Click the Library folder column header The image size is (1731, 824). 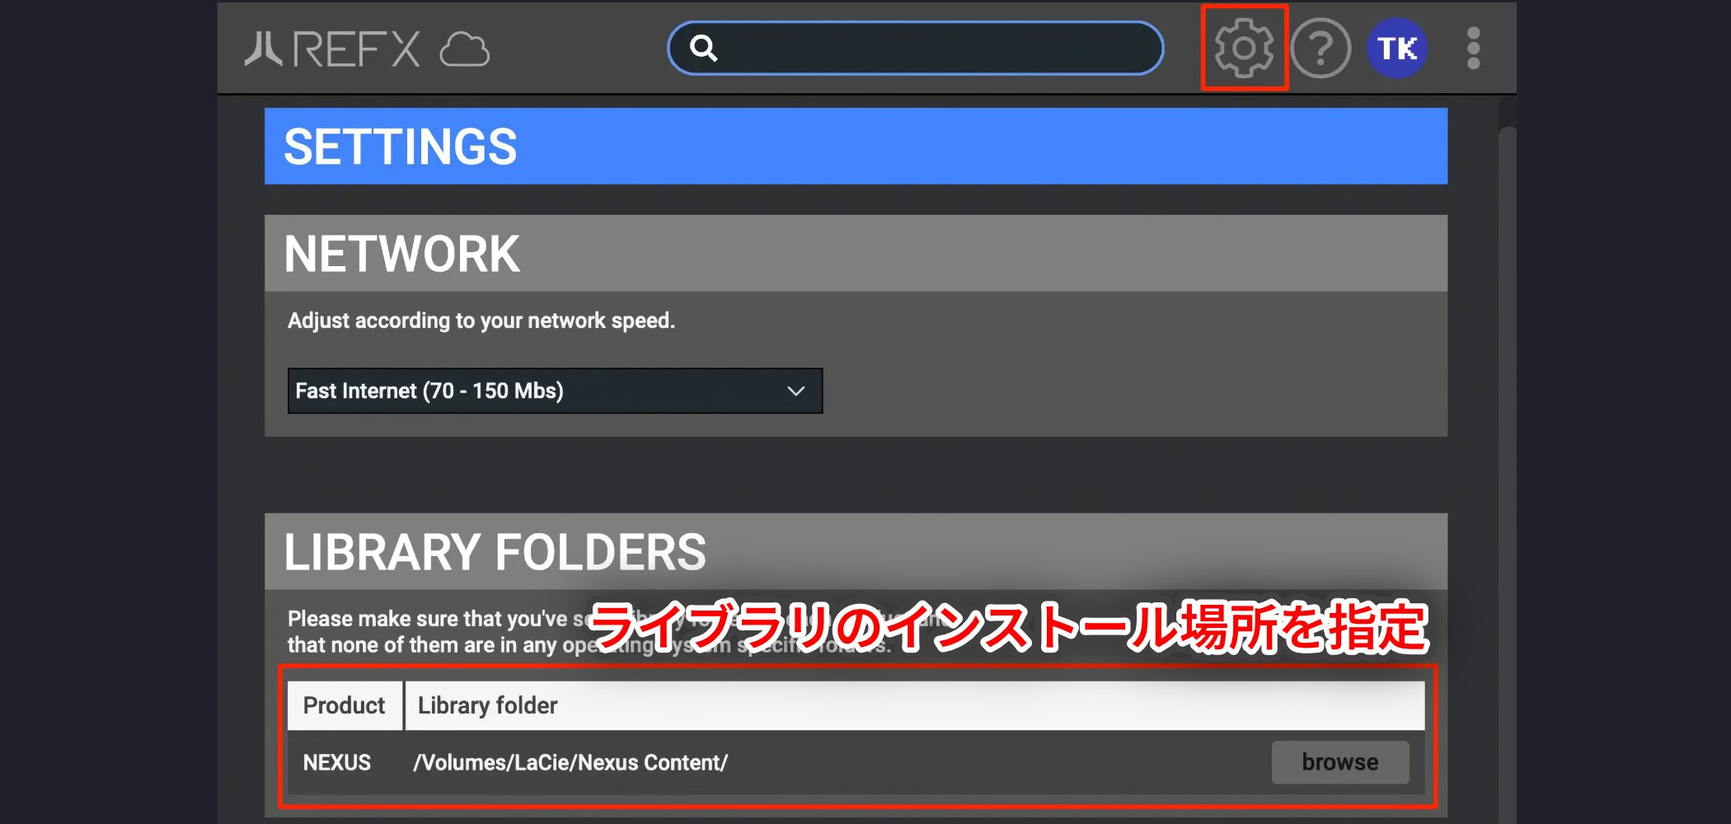point(915,705)
